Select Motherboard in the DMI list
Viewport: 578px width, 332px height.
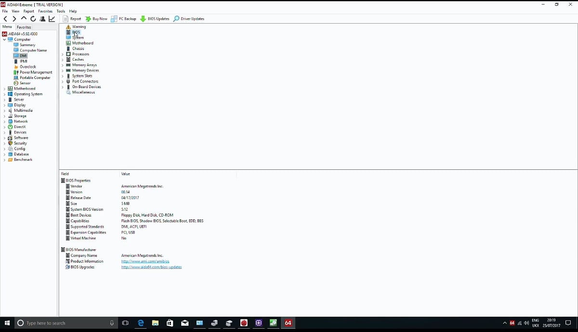(83, 43)
